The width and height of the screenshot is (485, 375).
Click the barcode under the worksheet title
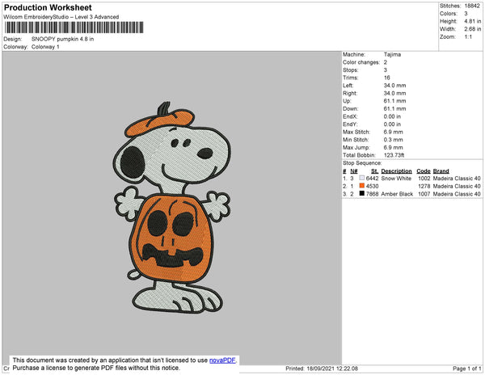(x=74, y=27)
